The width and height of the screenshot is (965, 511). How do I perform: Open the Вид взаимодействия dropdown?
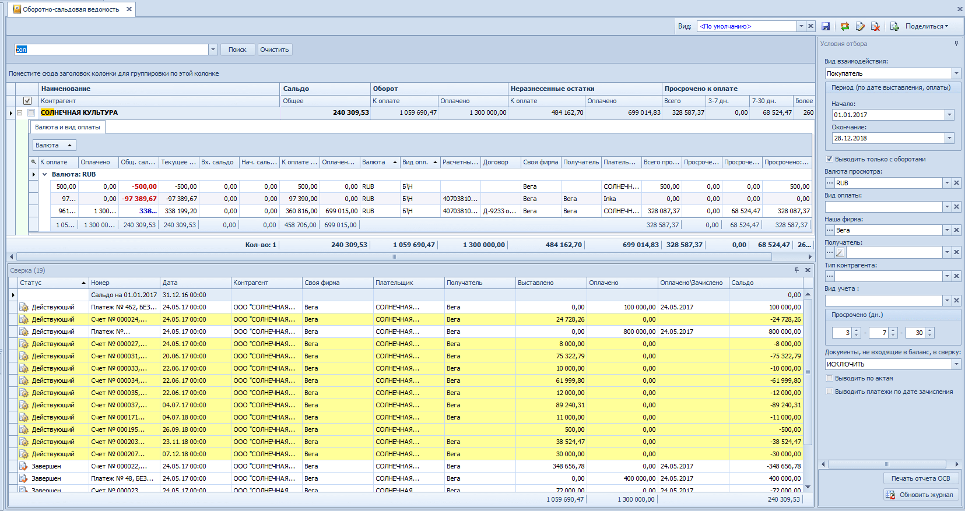[x=956, y=73]
